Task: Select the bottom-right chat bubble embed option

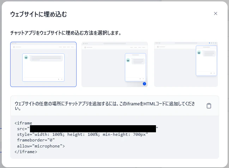Action: (115, 64)
